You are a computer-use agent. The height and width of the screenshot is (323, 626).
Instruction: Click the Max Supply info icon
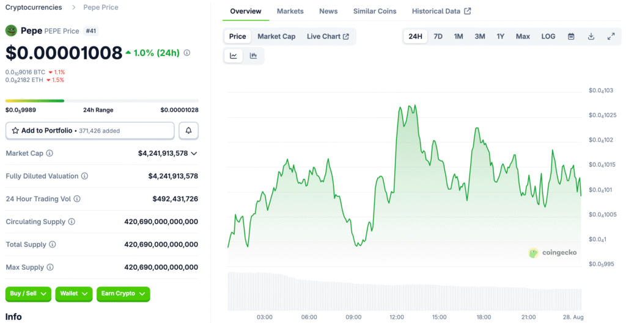[x=50, y=267]
